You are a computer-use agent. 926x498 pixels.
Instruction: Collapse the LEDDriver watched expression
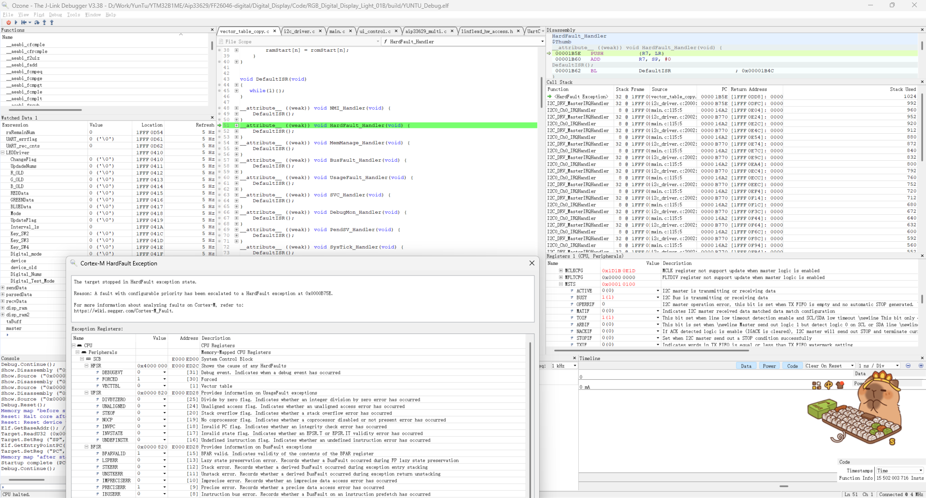[3, 152]
